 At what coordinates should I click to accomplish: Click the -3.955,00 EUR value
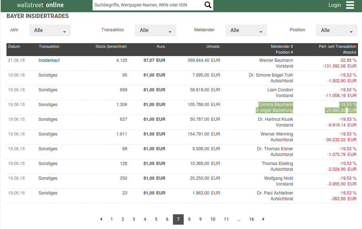(342, 184)
